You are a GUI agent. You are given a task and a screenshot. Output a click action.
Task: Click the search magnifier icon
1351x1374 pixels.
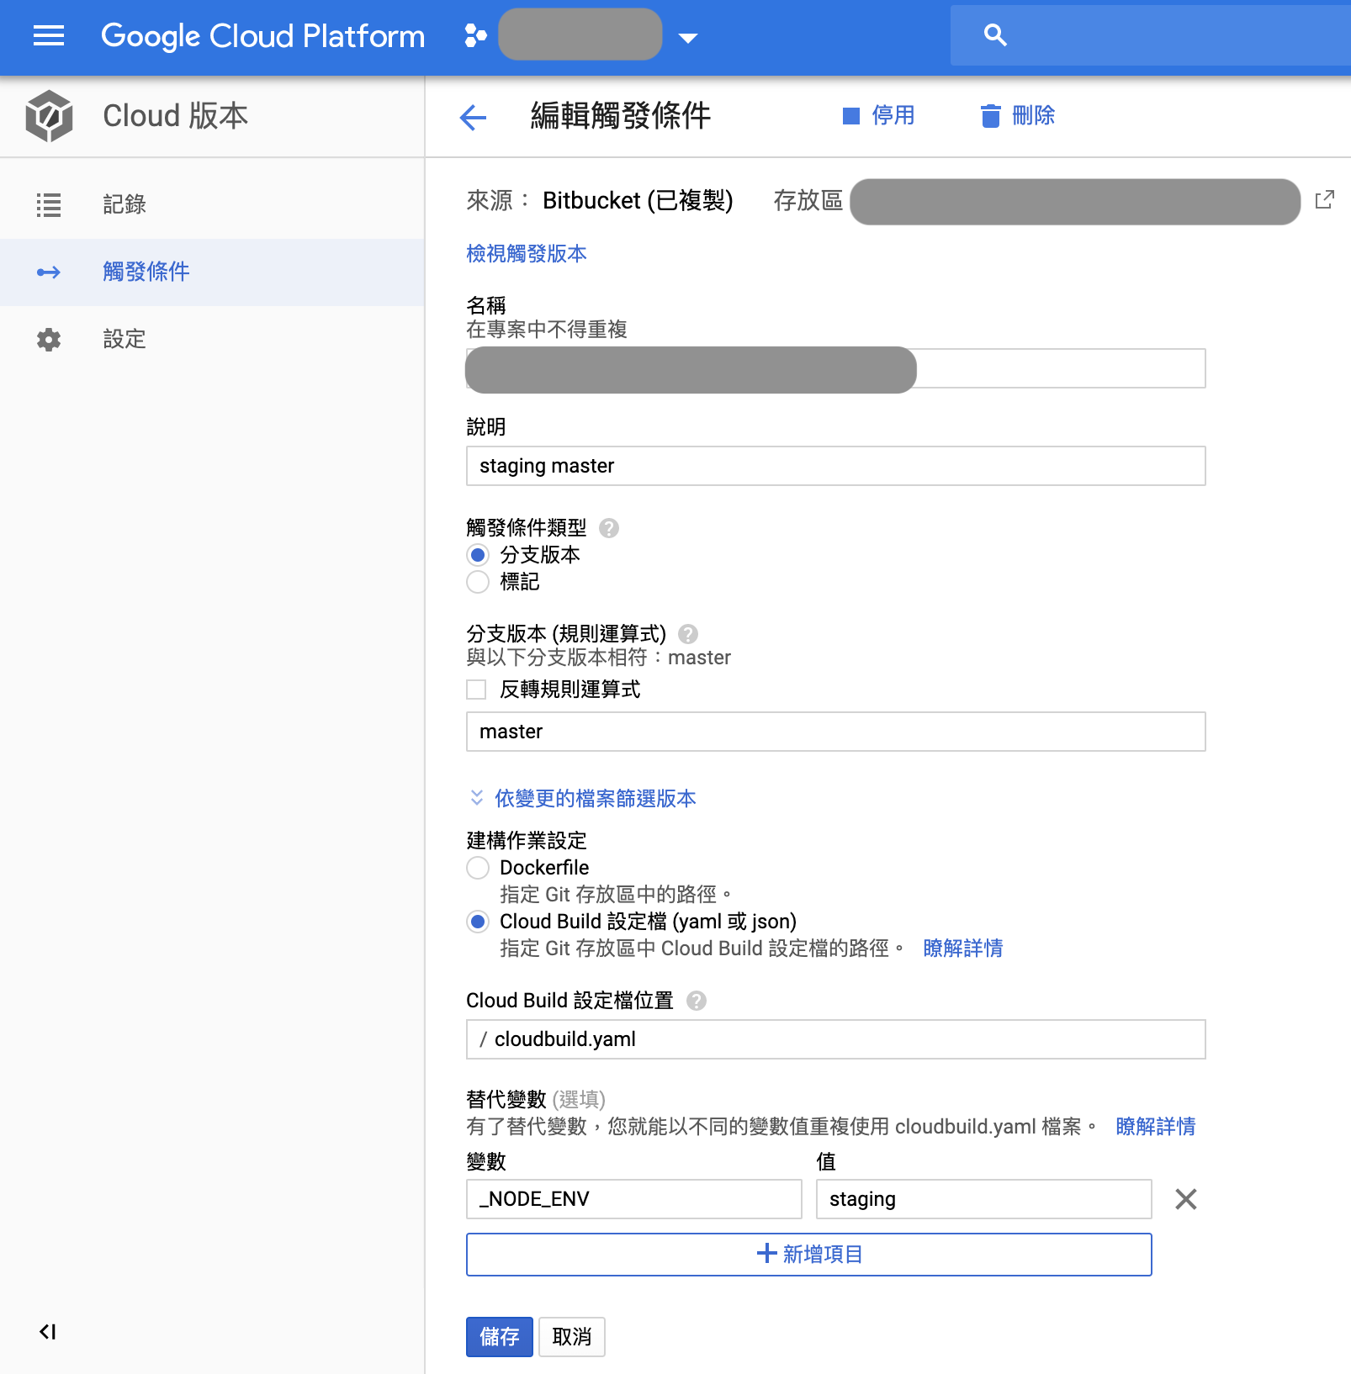pos(995,35)
